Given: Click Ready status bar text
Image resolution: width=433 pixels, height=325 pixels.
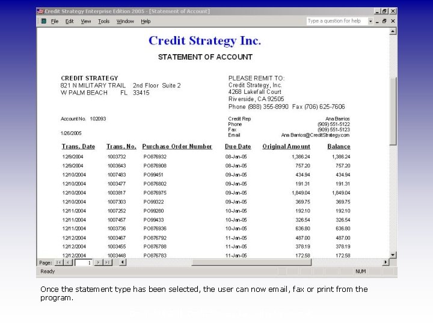Looking at the screenshot, I should pos(48,271).
